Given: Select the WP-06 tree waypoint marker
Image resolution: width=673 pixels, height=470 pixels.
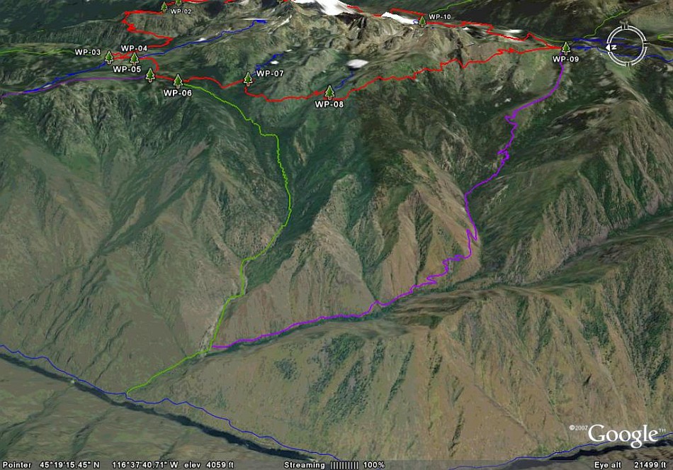Looking at the screenshot, I should coord(178,82).
